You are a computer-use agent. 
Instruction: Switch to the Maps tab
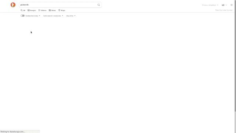[62, 10]
